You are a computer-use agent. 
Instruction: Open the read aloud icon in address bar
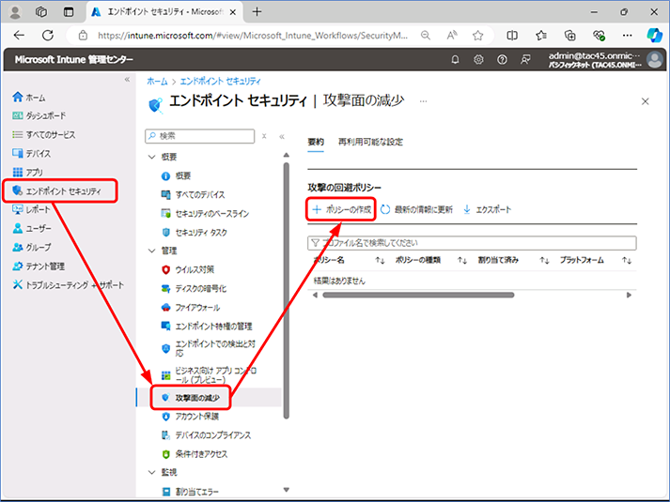click(x=452, y=36)
